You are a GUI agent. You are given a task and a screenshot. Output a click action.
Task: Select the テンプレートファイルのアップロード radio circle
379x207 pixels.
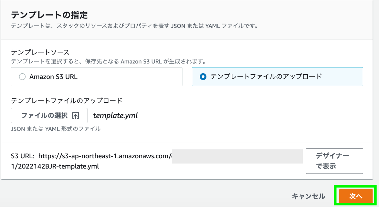pyautogui.click(x=203, y=77)
